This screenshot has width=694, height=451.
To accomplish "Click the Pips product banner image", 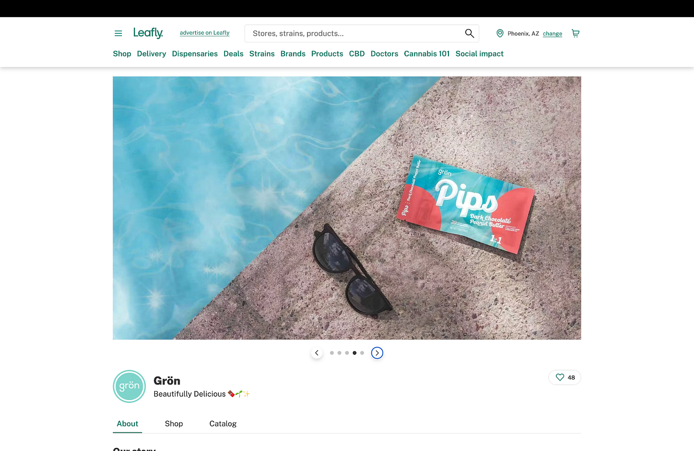I will click(x=347, y=208).
